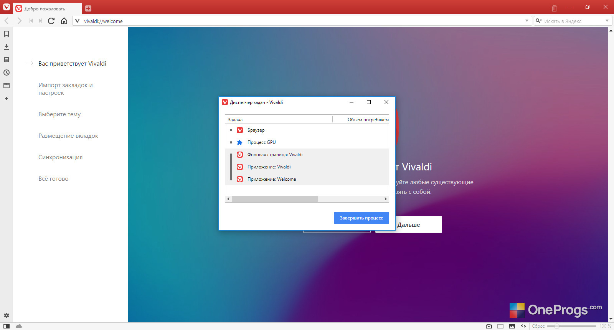The image size is (614, 330).
Task: Click the 100 % zoom value
Action: pyautogui.click(x=606, y=326)
